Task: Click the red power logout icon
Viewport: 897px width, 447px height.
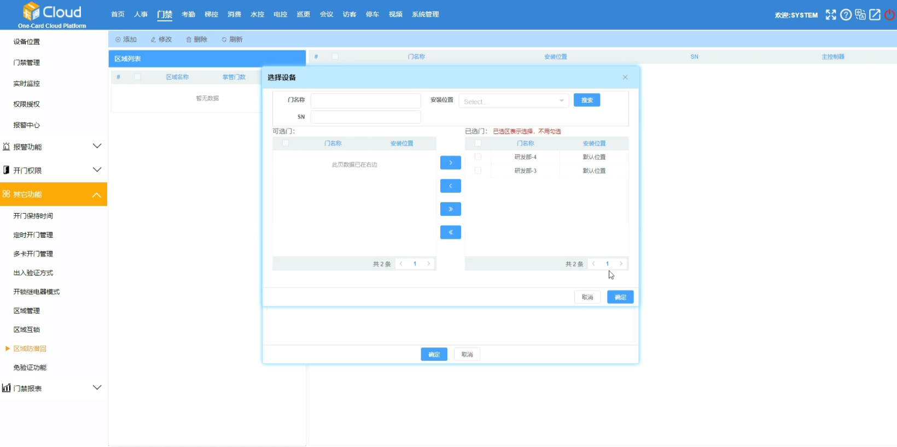Action: pyautogui.click(x=890, y=15)
